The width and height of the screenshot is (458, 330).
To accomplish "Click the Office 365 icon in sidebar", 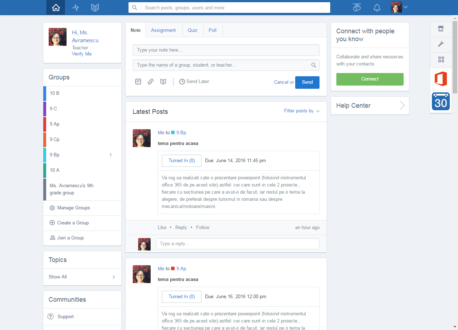I will coord(440,79).
